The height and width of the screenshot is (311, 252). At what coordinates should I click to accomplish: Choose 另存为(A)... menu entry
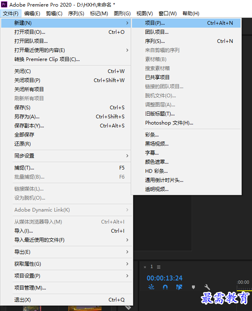click(66, 117)
